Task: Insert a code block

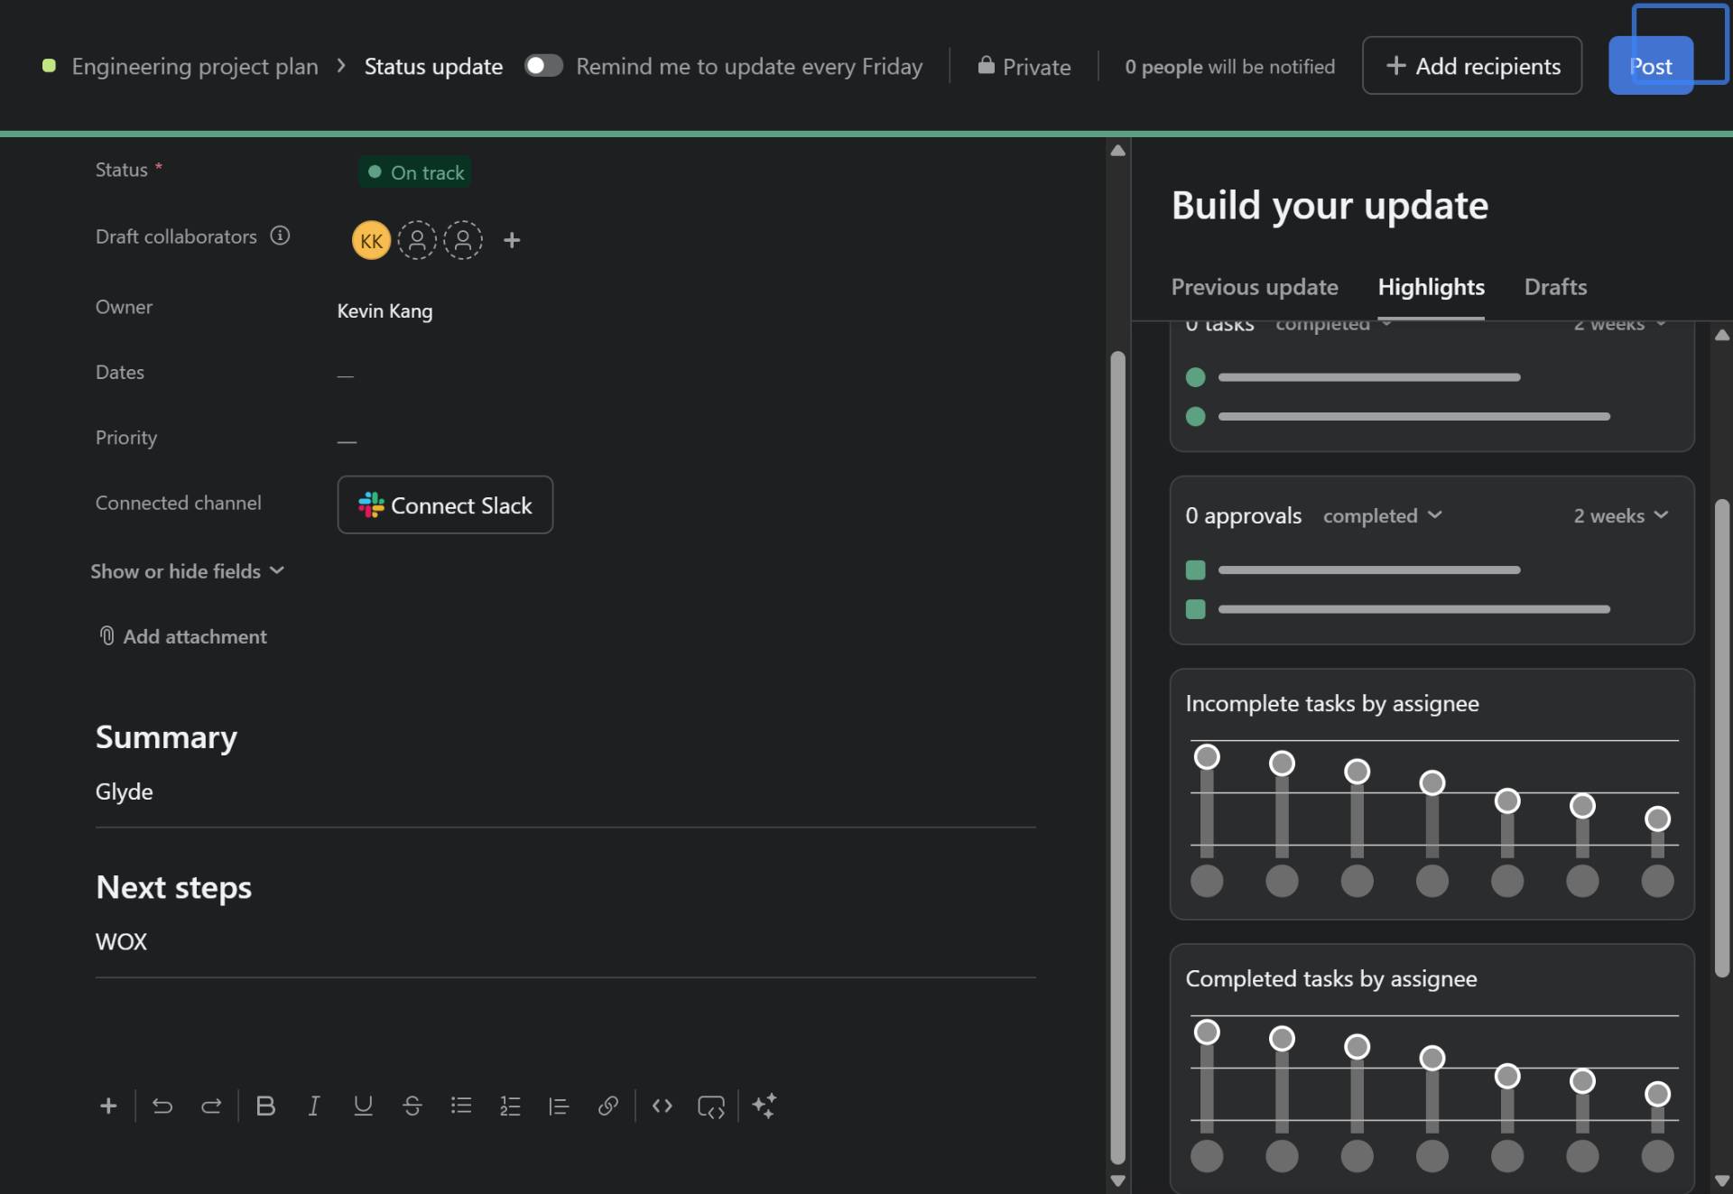Action: (711, 1106)
